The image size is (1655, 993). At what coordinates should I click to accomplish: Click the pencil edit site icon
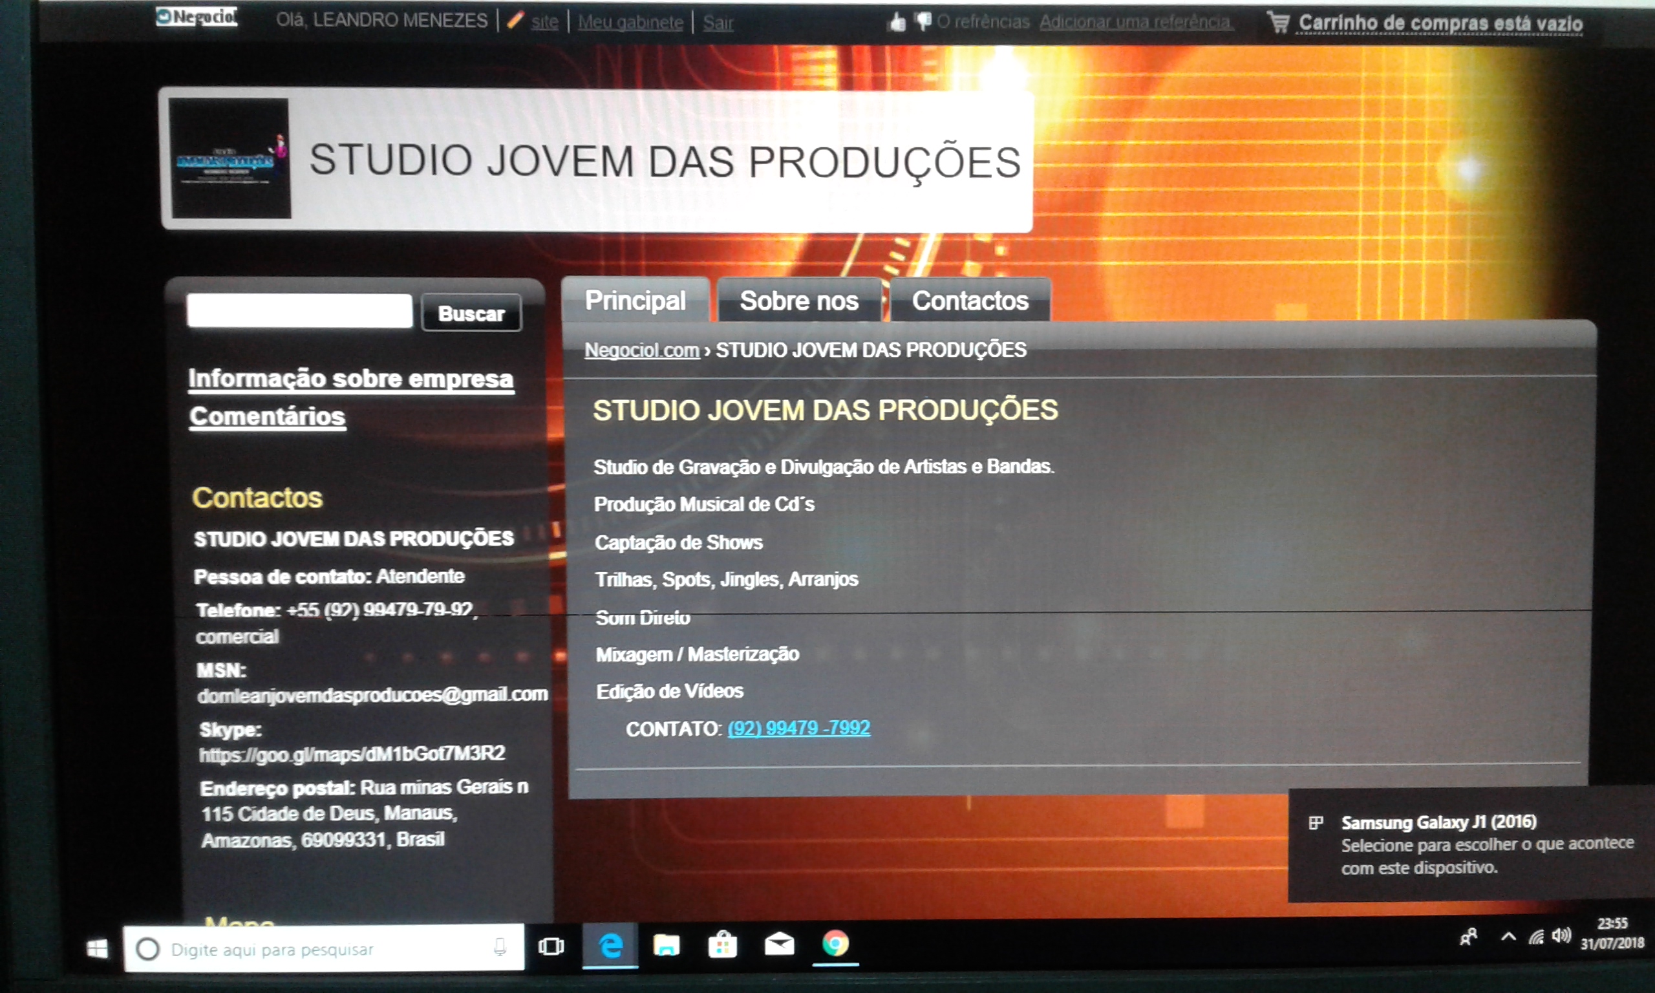coord(515,21)
